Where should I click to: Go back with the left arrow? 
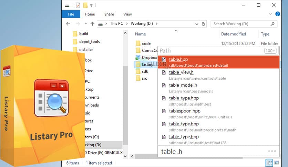pos(68,24)
